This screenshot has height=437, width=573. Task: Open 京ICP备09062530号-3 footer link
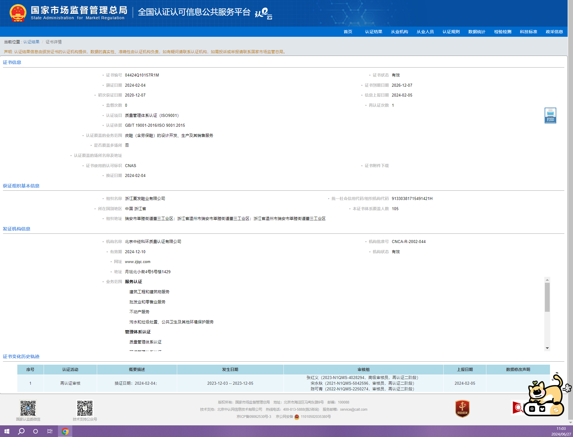tap(254, 417)
